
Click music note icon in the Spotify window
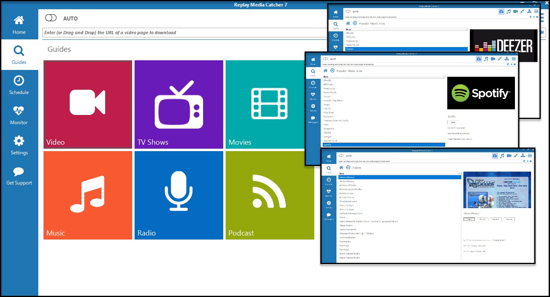(486, 59)
